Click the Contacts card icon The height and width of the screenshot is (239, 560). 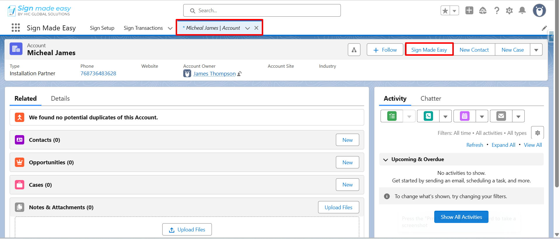[x=20, y=140]
